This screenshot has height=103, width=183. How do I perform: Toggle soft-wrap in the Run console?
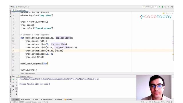[x=17, y=85]
